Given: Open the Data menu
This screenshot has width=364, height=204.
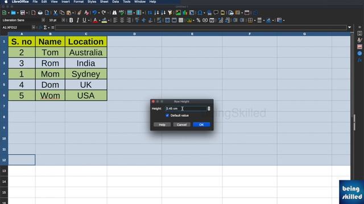Looking at the screenshot, I should (115, 2).
